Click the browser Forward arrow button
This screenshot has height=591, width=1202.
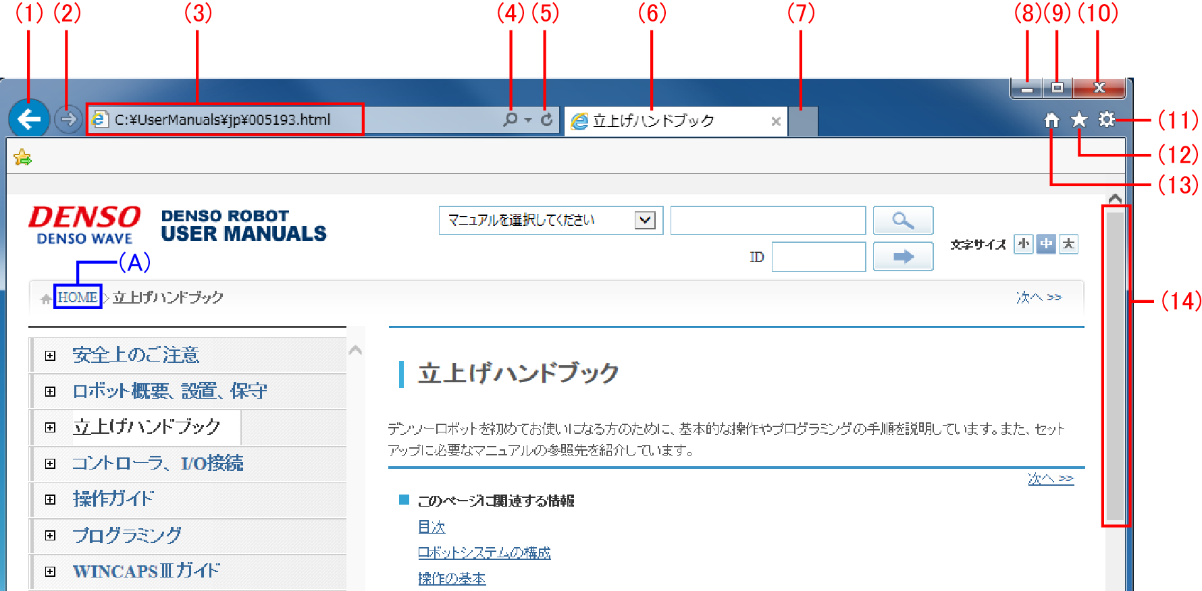pos(68,120)
